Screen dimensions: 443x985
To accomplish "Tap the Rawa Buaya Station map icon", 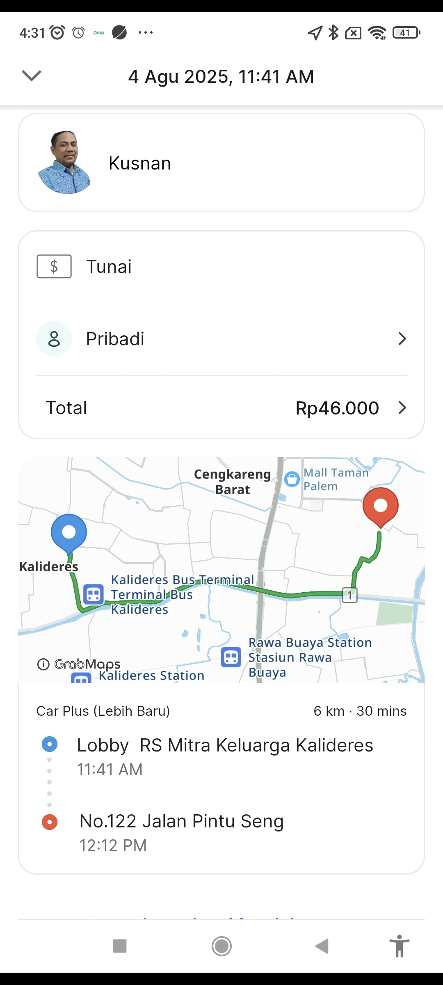I will pyautogui.click(x=231, y=657).
